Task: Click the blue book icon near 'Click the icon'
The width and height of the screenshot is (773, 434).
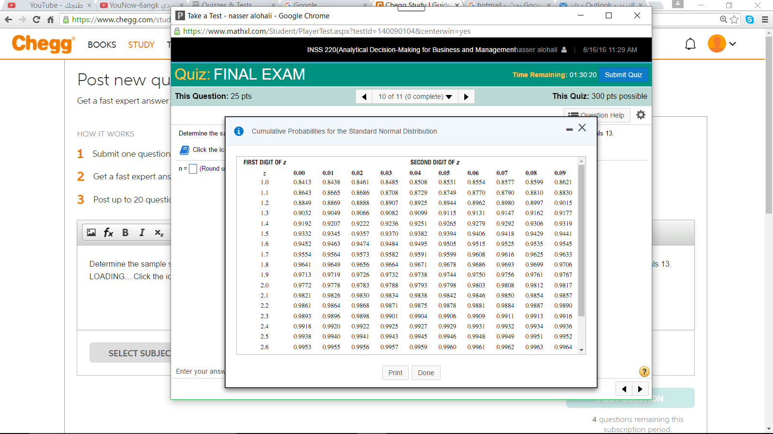Action: pos(184,150)
